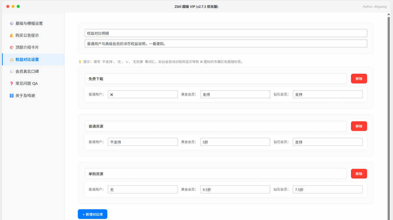Screen dimensions: 393x220
Task: Add a new comparison item with 新增对比项
Action: click(93, 214)
